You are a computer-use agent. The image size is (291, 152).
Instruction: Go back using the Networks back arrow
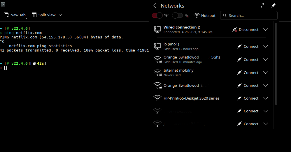pyautogui.click(x=155, y=6)
